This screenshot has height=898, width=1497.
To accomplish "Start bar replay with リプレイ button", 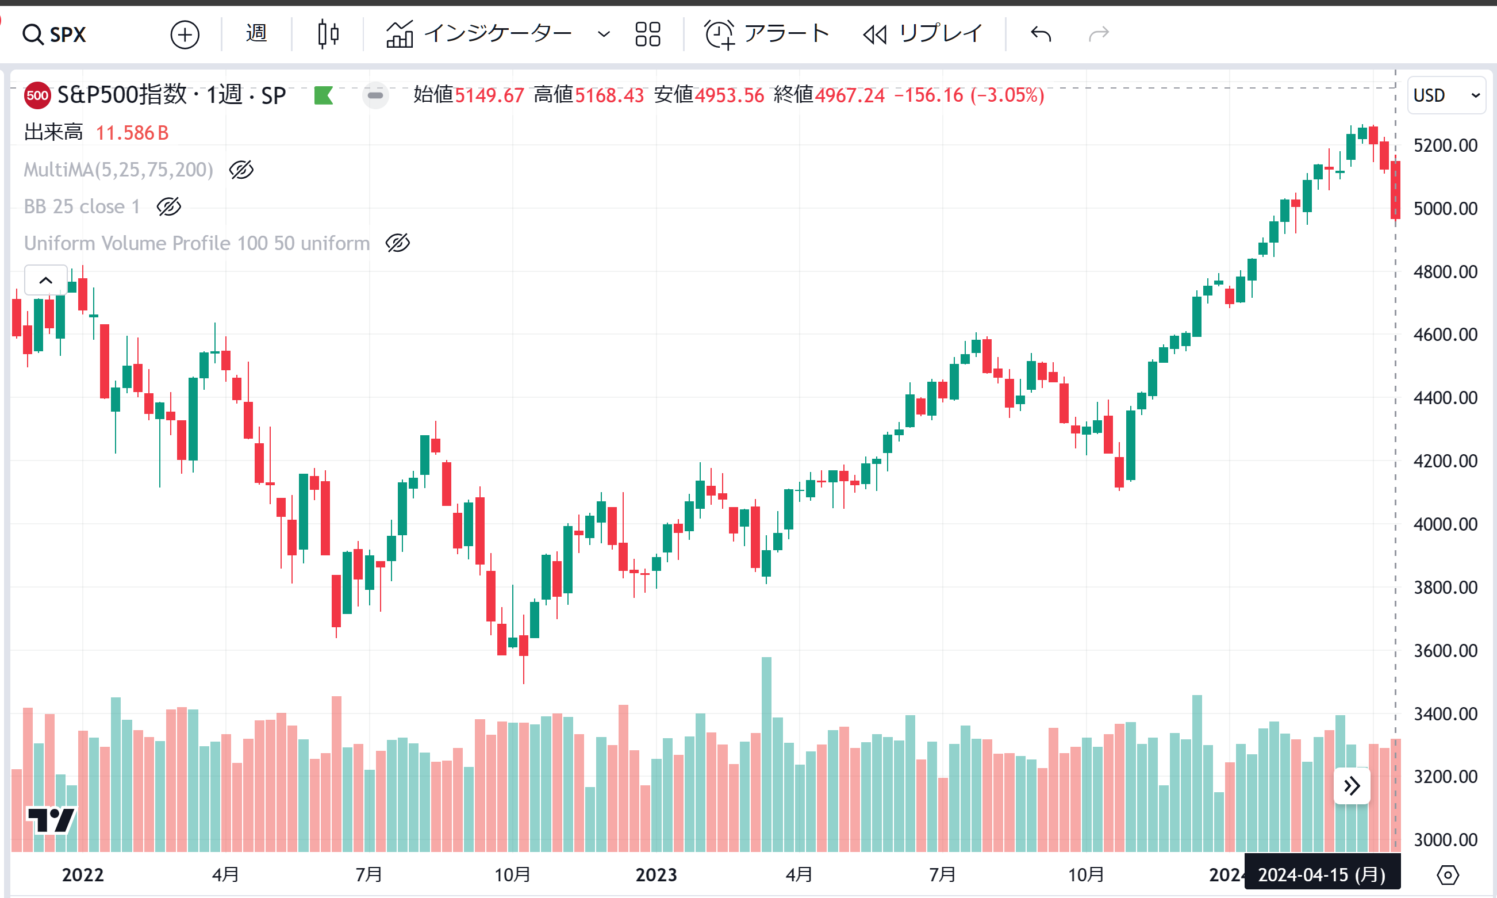I will pos(923,34).
